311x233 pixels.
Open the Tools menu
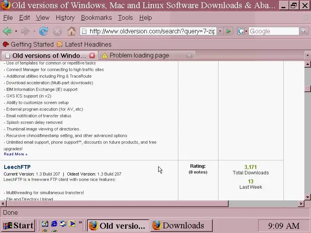tap(125, 17)
